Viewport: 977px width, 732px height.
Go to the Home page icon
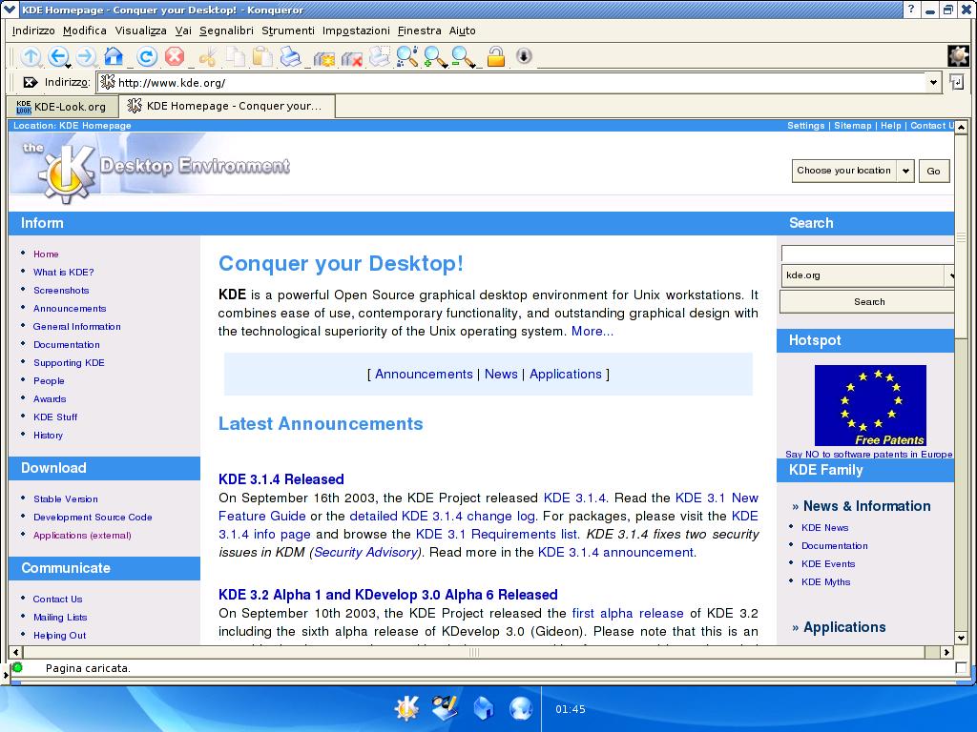coord(114,56)
